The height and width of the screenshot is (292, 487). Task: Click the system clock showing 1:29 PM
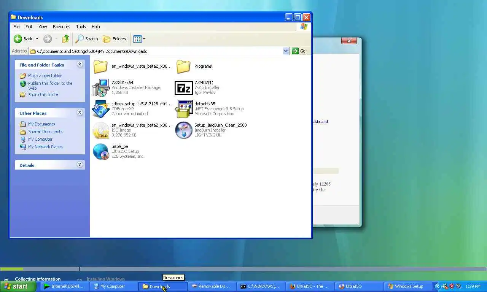pyautogui.click(x=473, y=286)
